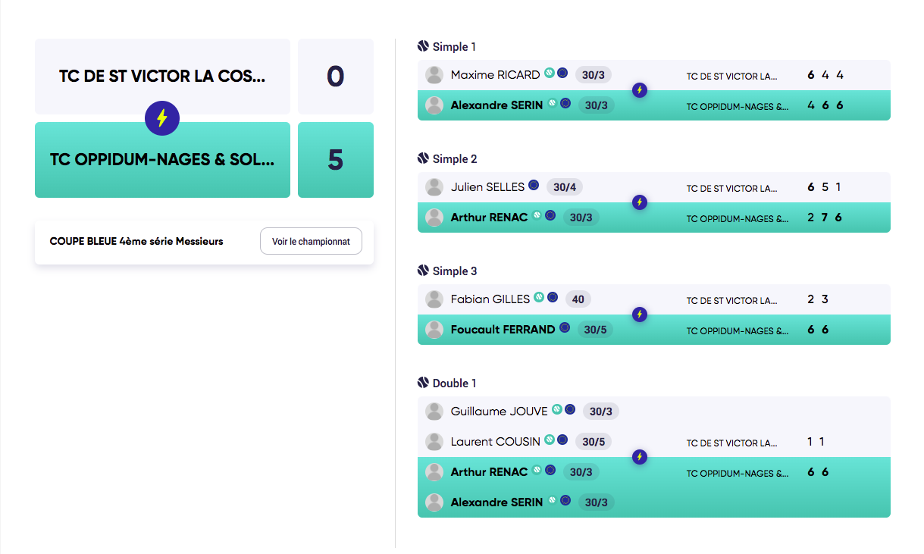Click the 40 ranking badge of Fabian GILLES
The width and height of the screenshot is (924, 554).
click(x=578, y=299)
